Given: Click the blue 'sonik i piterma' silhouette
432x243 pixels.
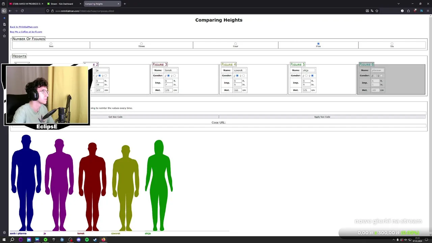Looking at the screenshot, I should pyautogui.click(x=26, y=183).
